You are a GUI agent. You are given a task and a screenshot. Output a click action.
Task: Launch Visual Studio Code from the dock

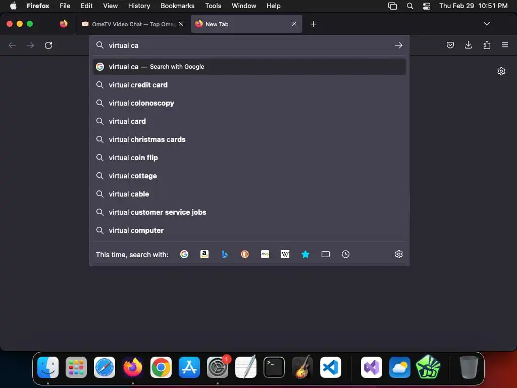[330, 367]
